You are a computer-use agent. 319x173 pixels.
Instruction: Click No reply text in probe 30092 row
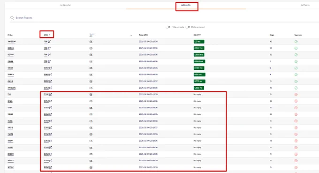pos(197,167)
